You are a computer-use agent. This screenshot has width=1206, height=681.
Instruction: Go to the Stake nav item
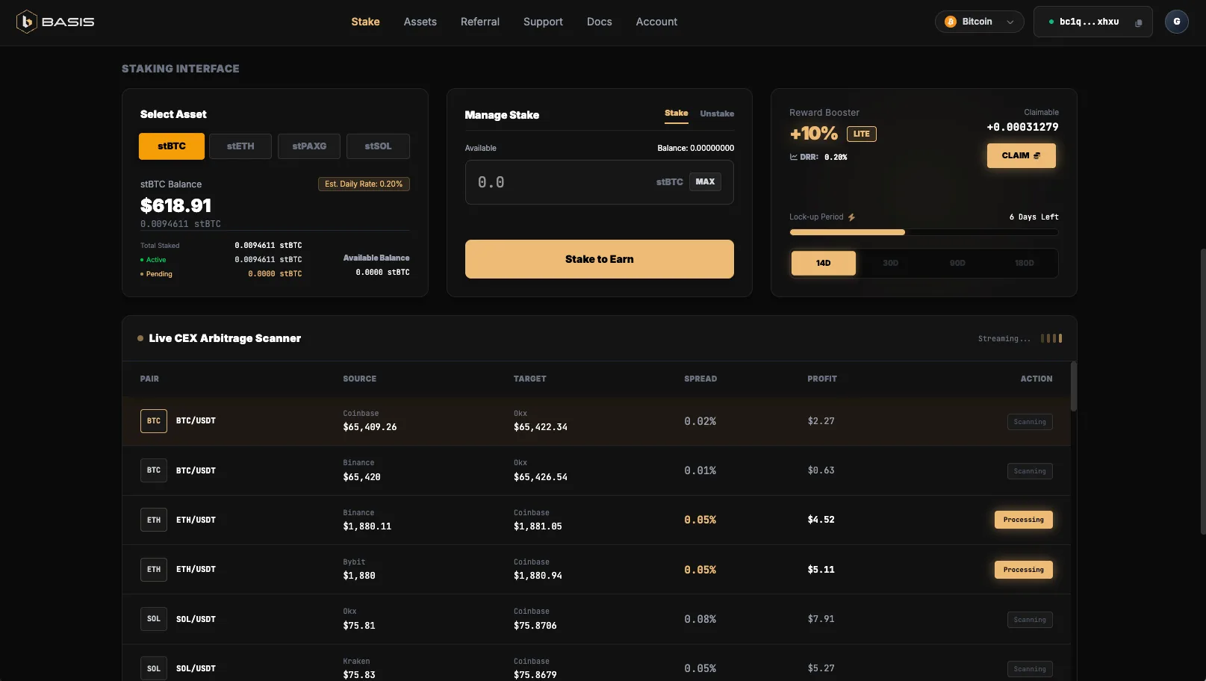click(365, 22)
